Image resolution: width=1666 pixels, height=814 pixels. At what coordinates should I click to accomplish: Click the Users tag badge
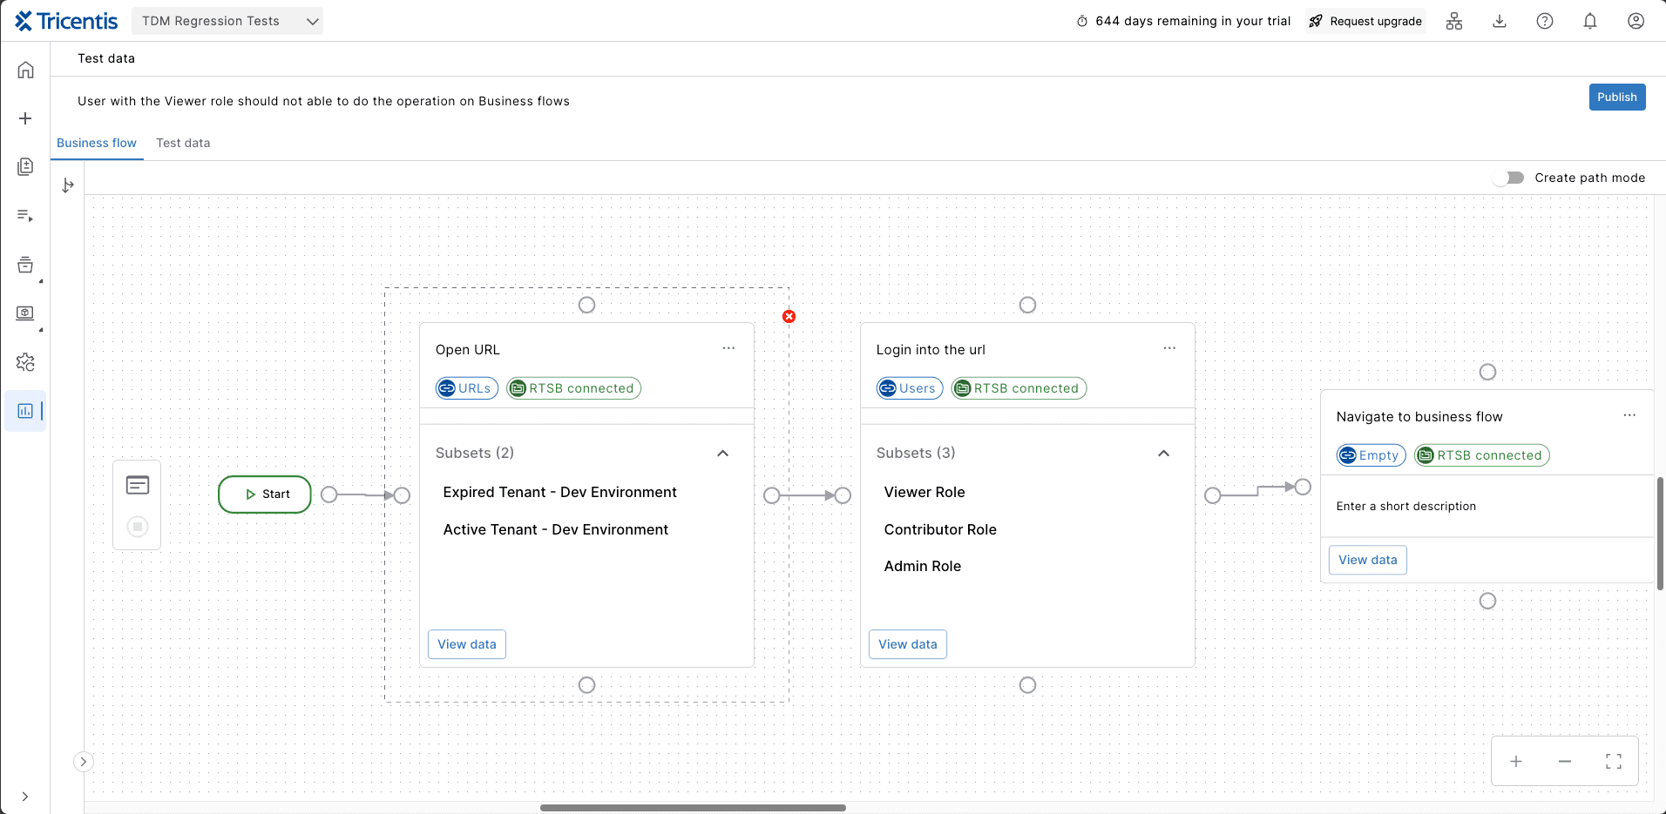pos(910,388)
